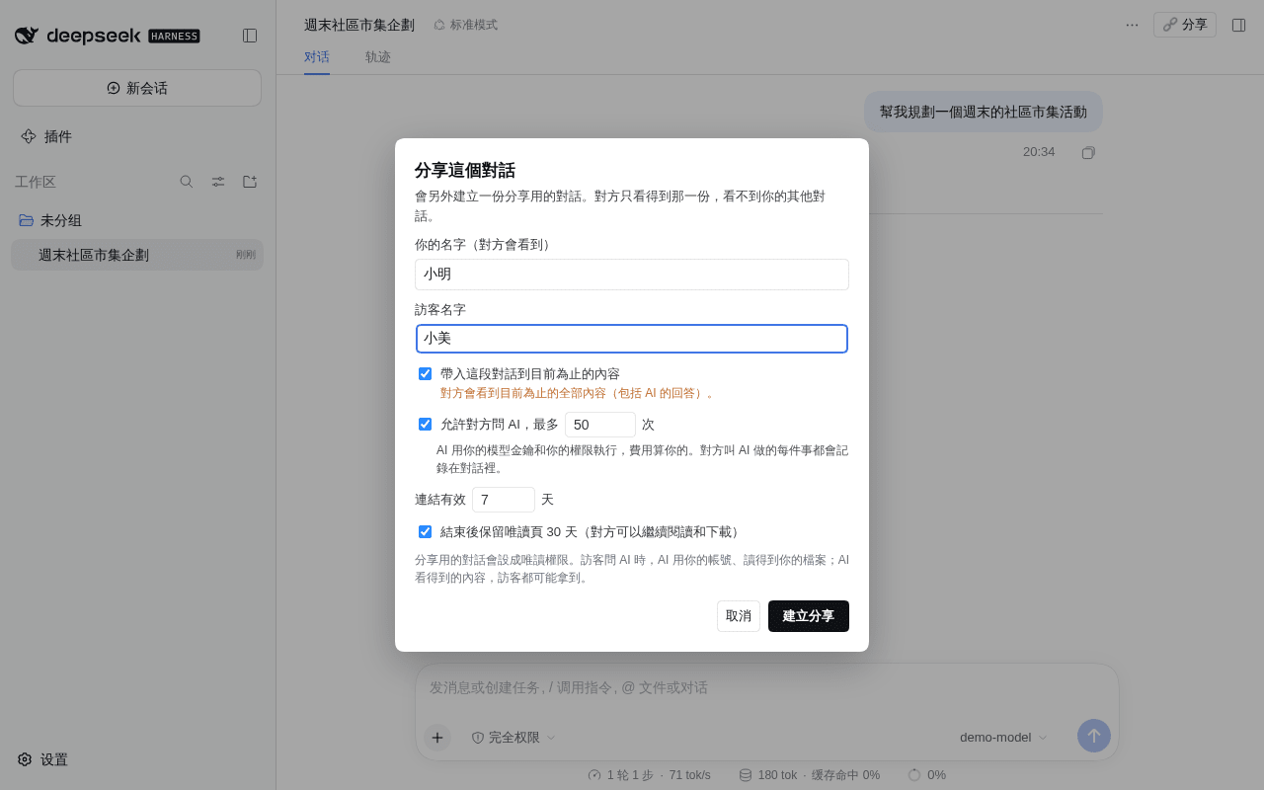Click the speed gauge status icon

coord(594,775)
